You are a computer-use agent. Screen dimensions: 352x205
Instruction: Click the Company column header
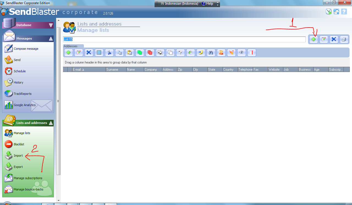click(x=153, y=70)
